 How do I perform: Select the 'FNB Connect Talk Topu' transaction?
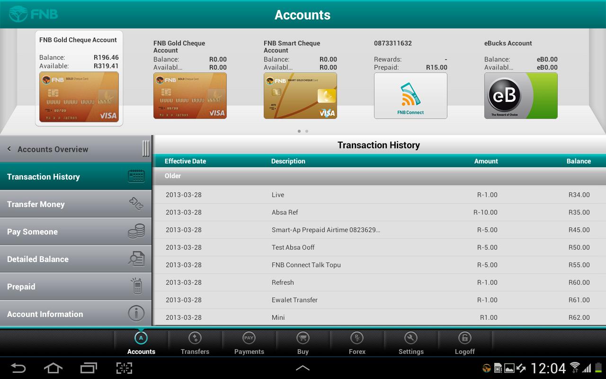click(x=306, y=265)
